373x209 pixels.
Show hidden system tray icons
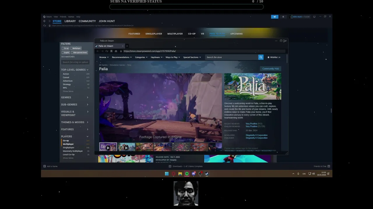click(x=293, y=174)
